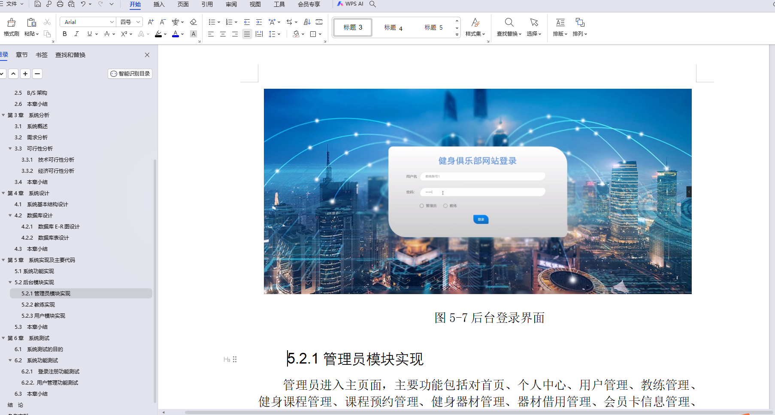Toggle strikethrough formatting
775x415 pixels.
point(107,34)
